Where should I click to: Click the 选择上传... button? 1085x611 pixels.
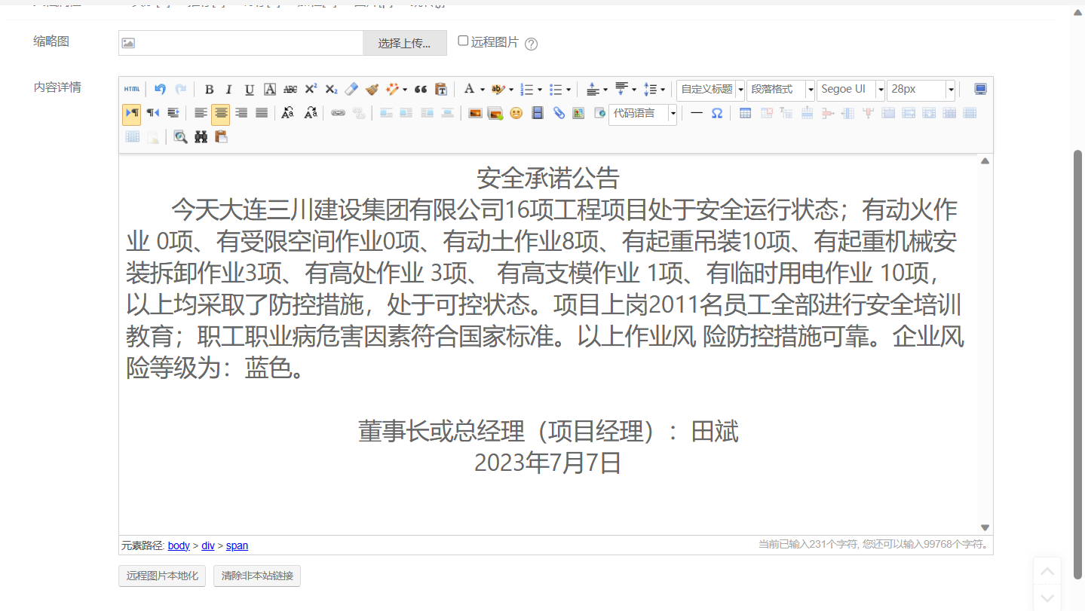pos(404,43)
